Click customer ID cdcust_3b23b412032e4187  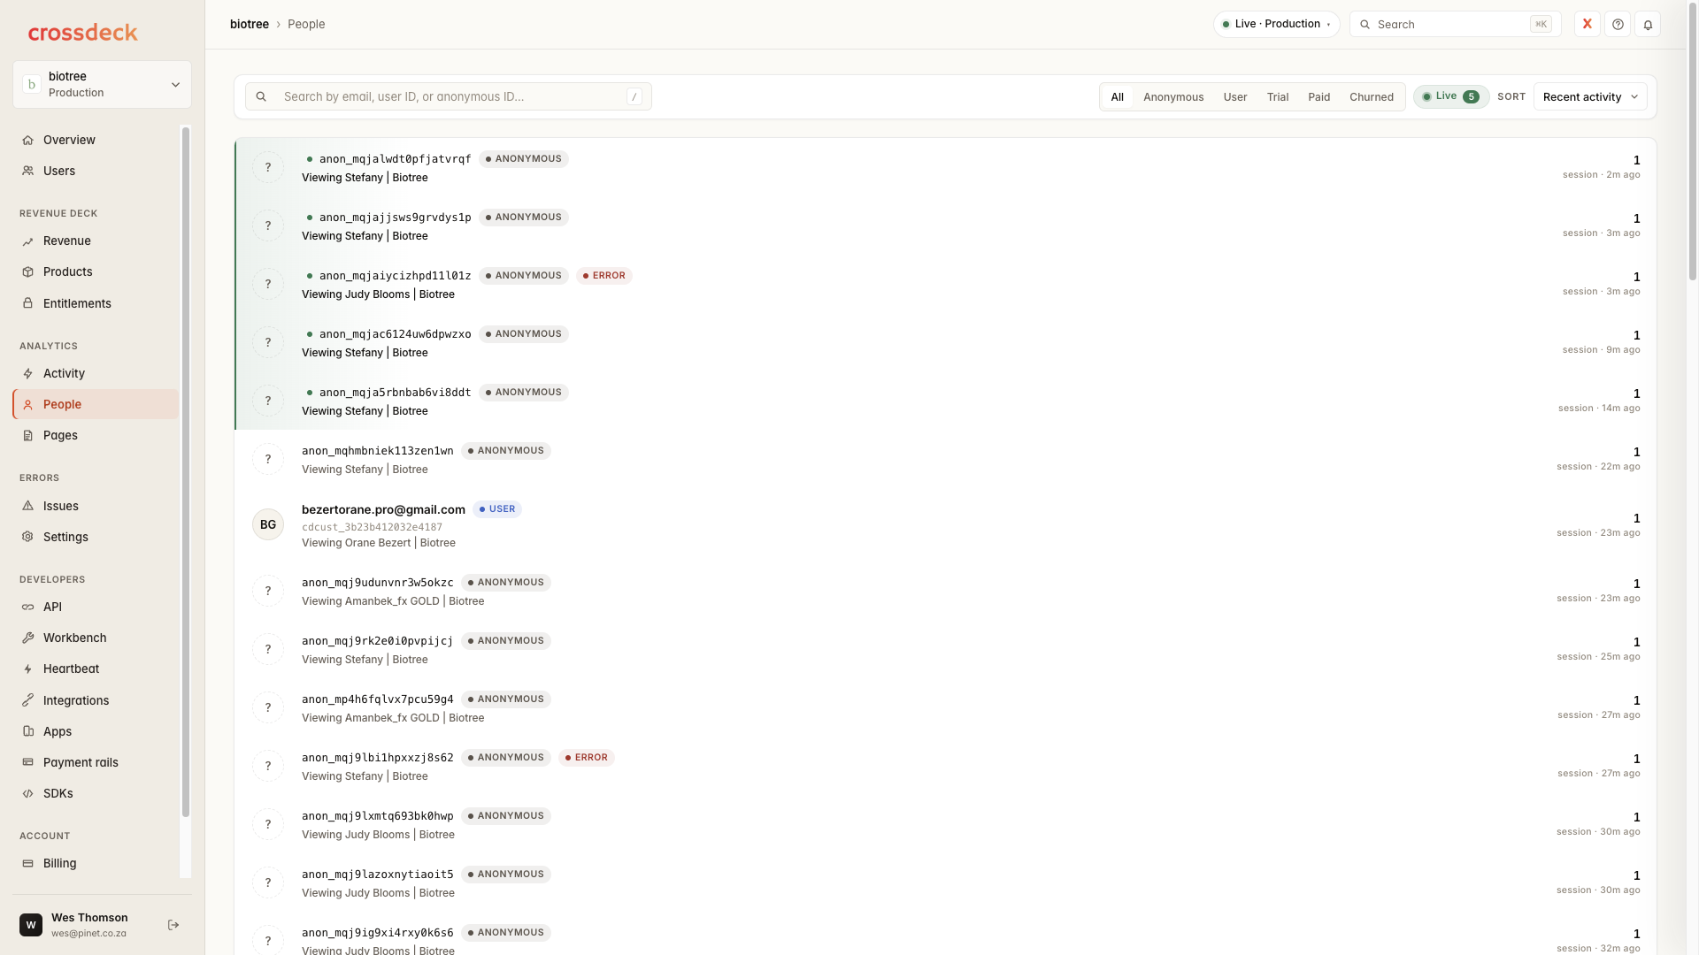tap(372, 527)
